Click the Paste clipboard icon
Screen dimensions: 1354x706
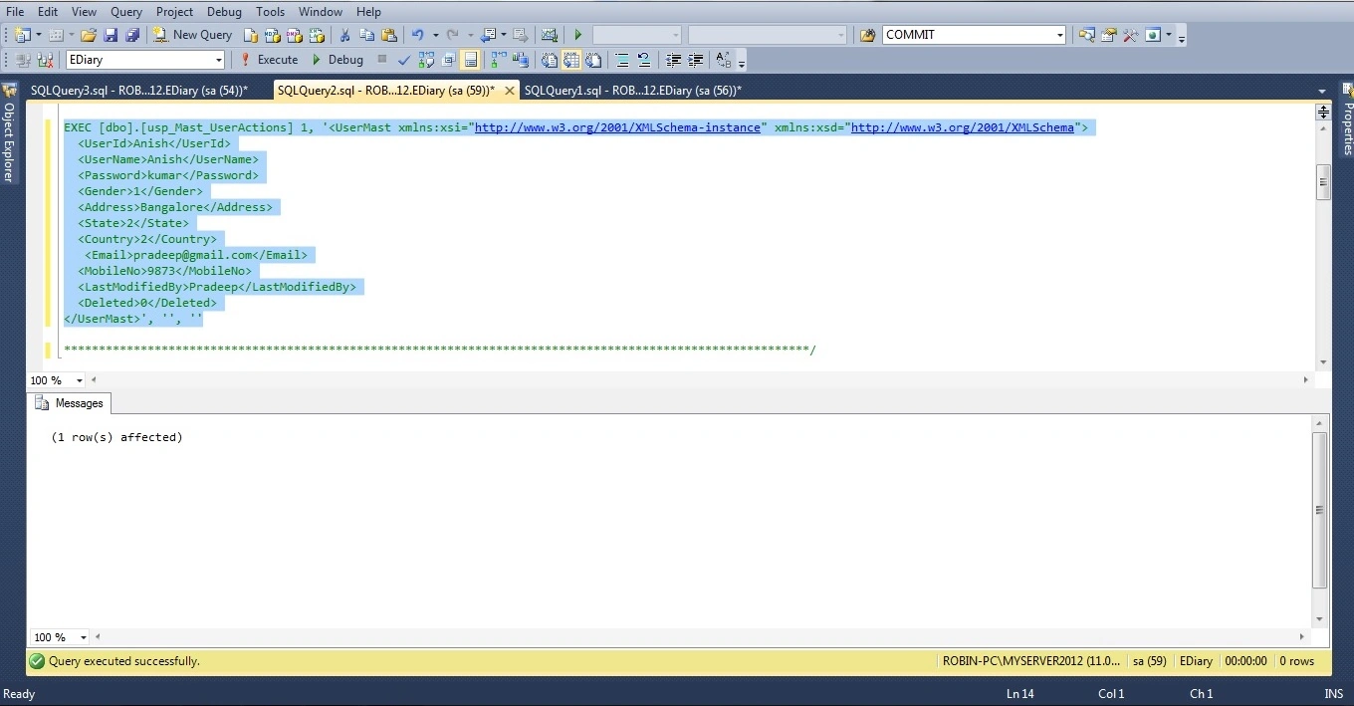[388, 35]
